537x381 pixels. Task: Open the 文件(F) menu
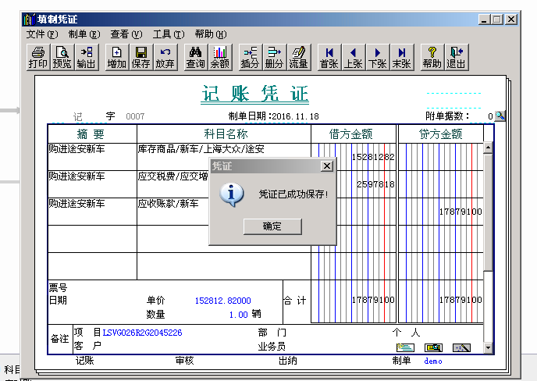(42, 34)
